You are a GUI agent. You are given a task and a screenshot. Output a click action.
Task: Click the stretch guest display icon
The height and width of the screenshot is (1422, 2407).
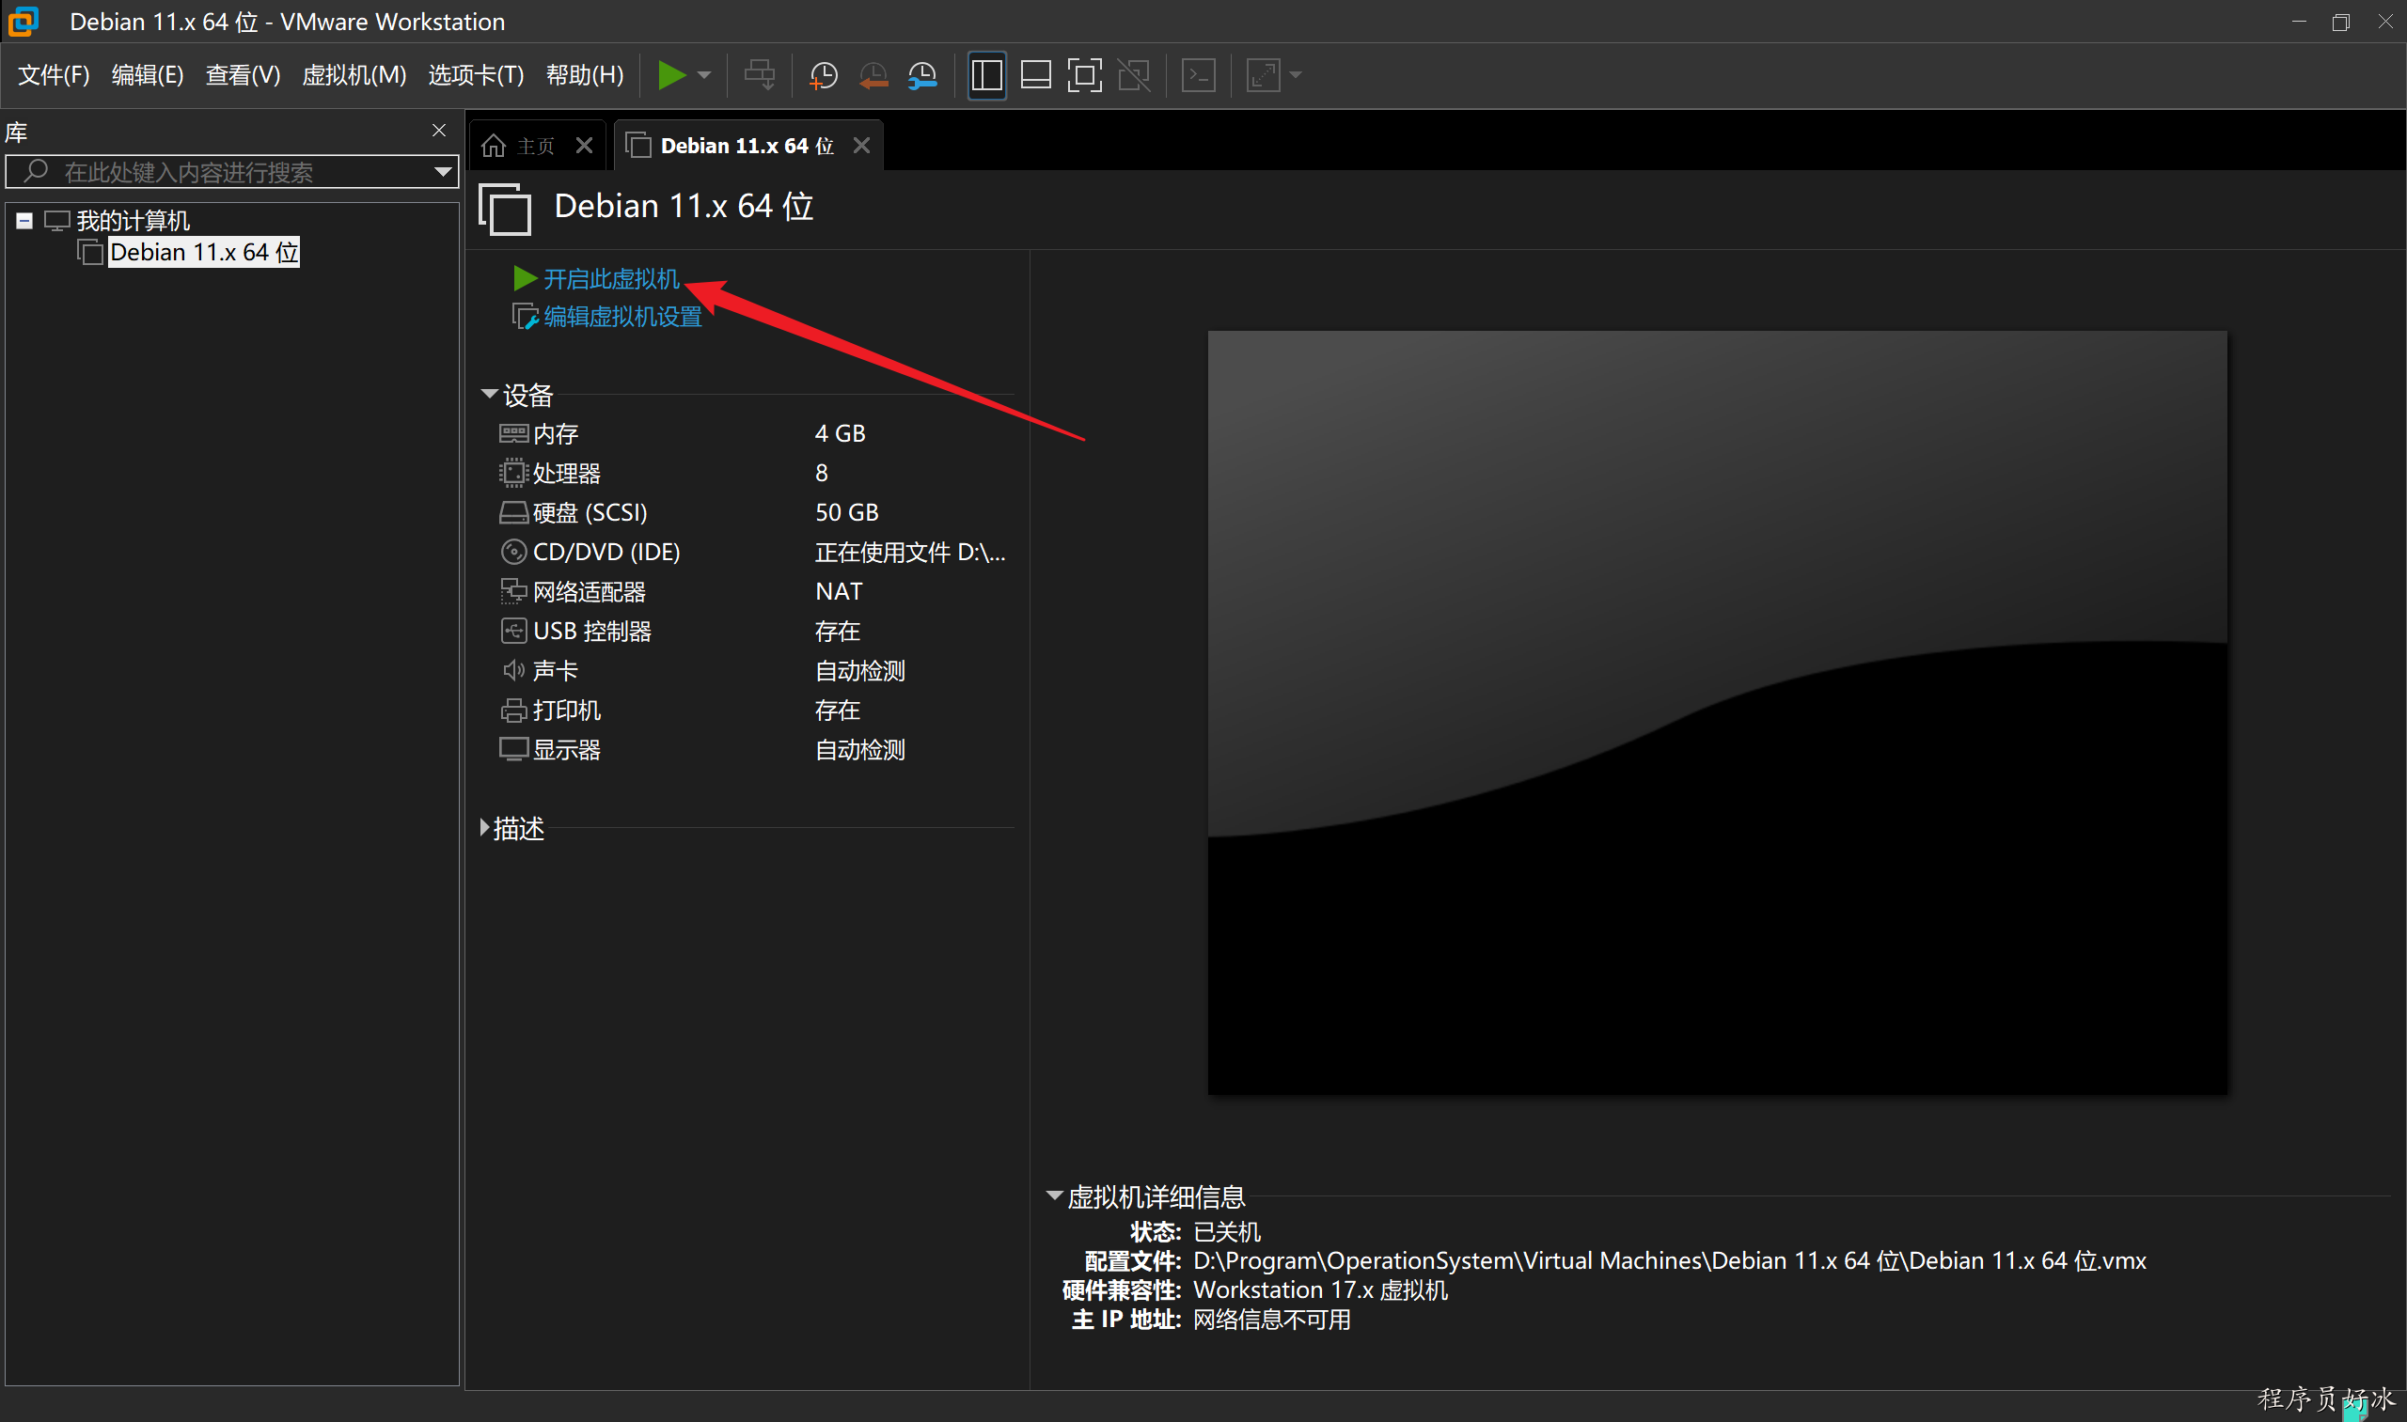1264,75
